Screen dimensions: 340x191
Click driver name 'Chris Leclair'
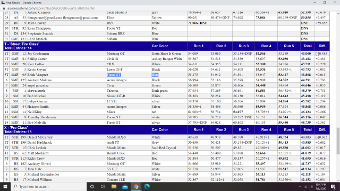coord(37,147)
